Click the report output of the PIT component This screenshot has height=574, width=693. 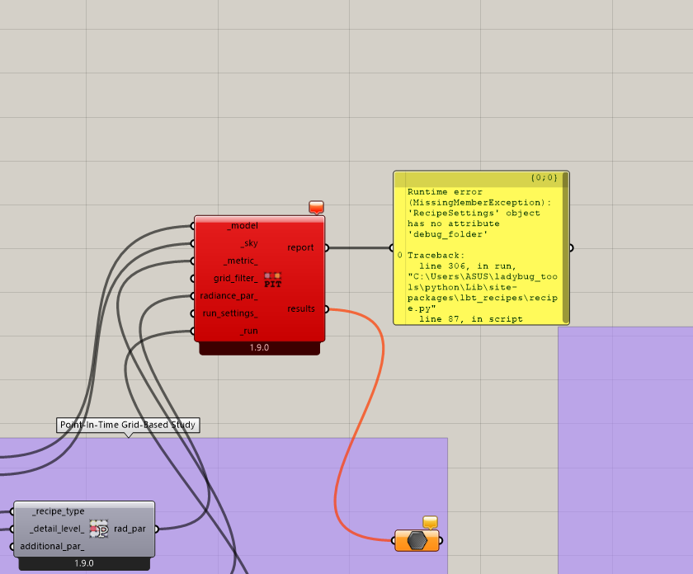(300, 247)
